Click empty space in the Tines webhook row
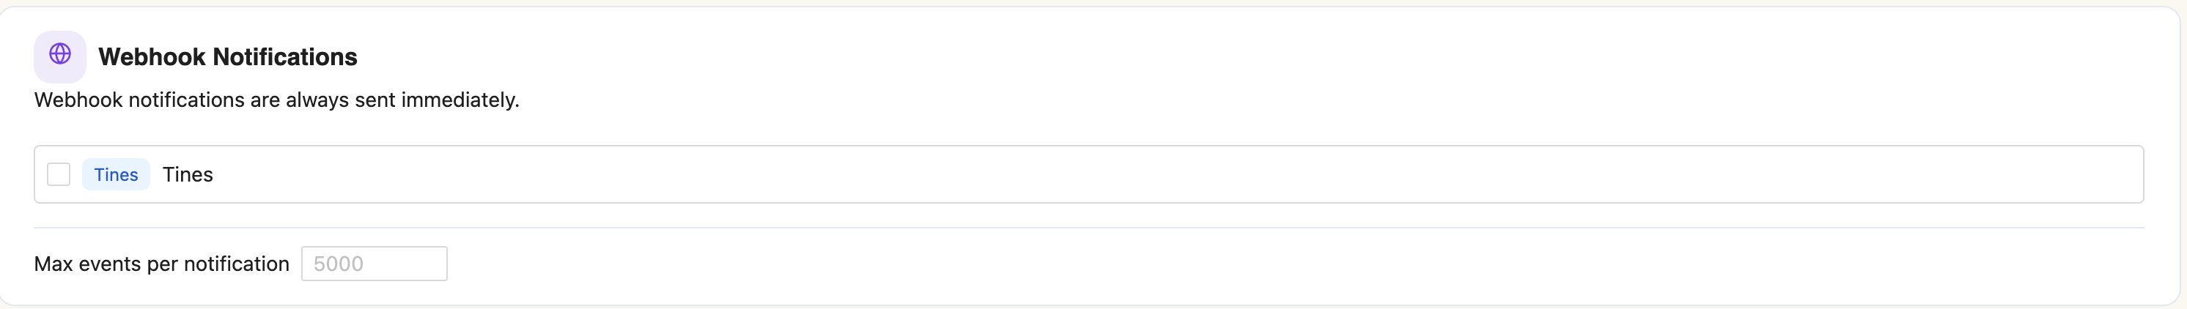 [x=1104, y=174]
